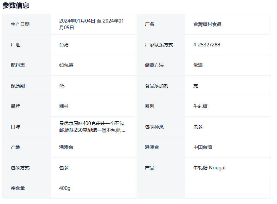Select the 港澳台 label in right column
Screen dimensions: 277x204
[152, 147]
